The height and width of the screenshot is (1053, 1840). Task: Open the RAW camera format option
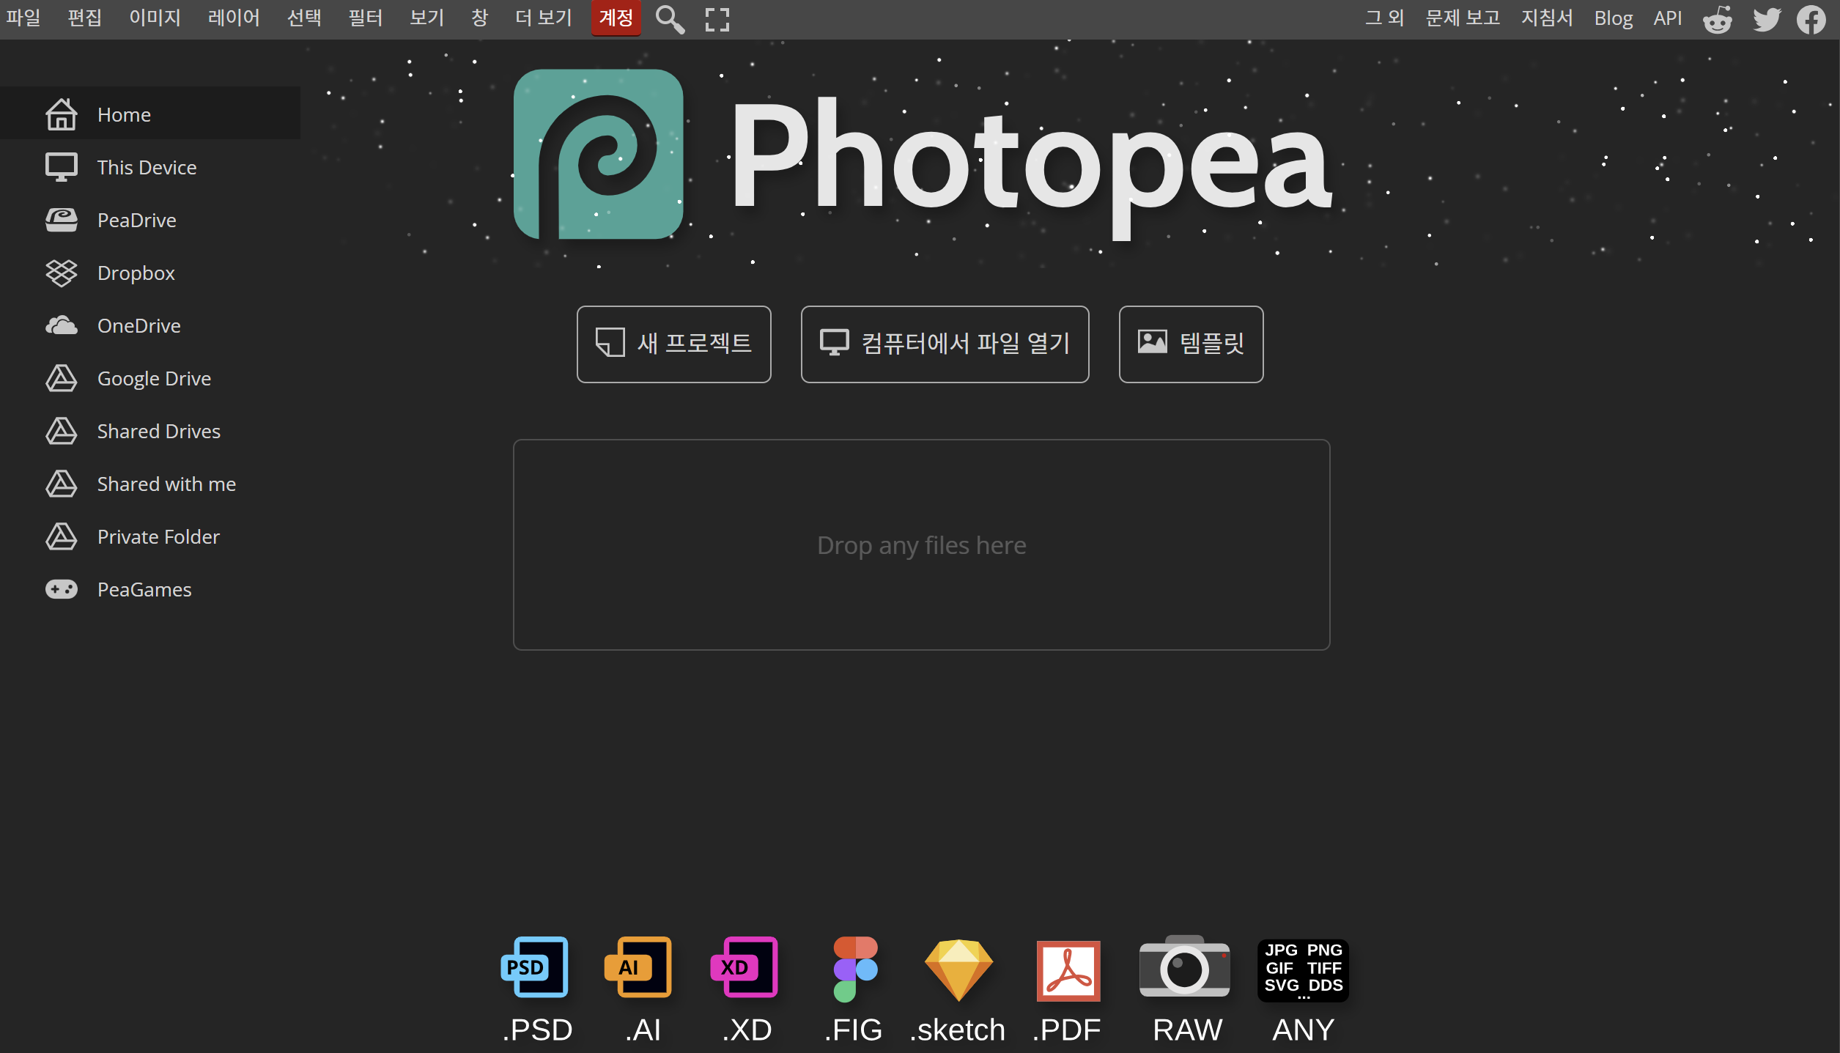click(1184, 969)
